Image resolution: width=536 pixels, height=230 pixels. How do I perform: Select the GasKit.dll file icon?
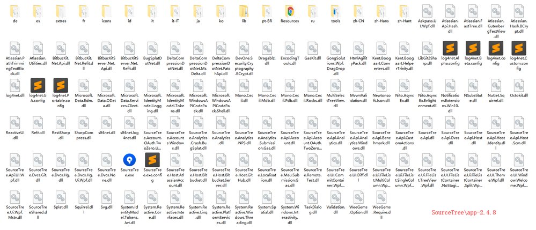(x=313, y=48)
